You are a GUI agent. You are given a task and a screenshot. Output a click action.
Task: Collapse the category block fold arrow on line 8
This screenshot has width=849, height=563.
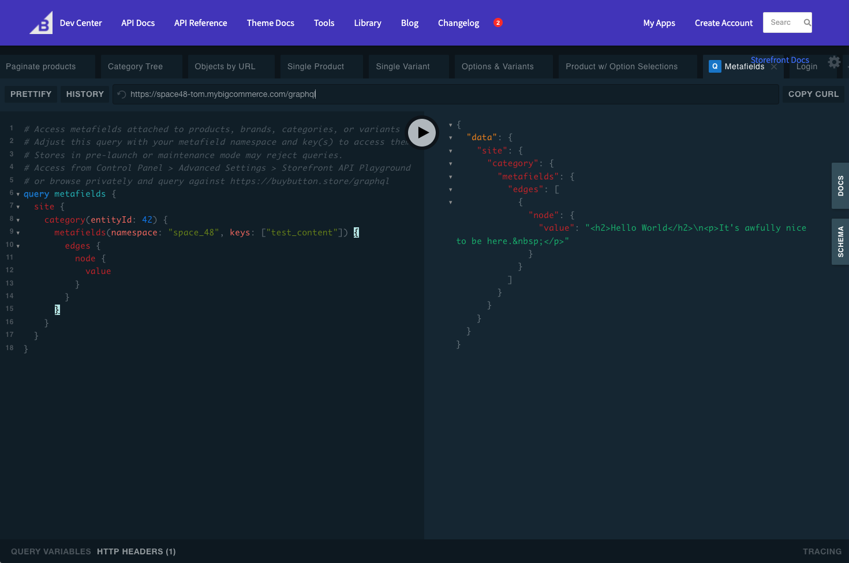(x=18, y=220)
